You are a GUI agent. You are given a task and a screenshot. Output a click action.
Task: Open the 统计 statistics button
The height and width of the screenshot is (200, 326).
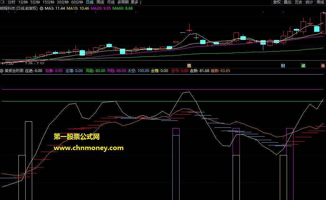pyautogui.click(x=309, y=2)
